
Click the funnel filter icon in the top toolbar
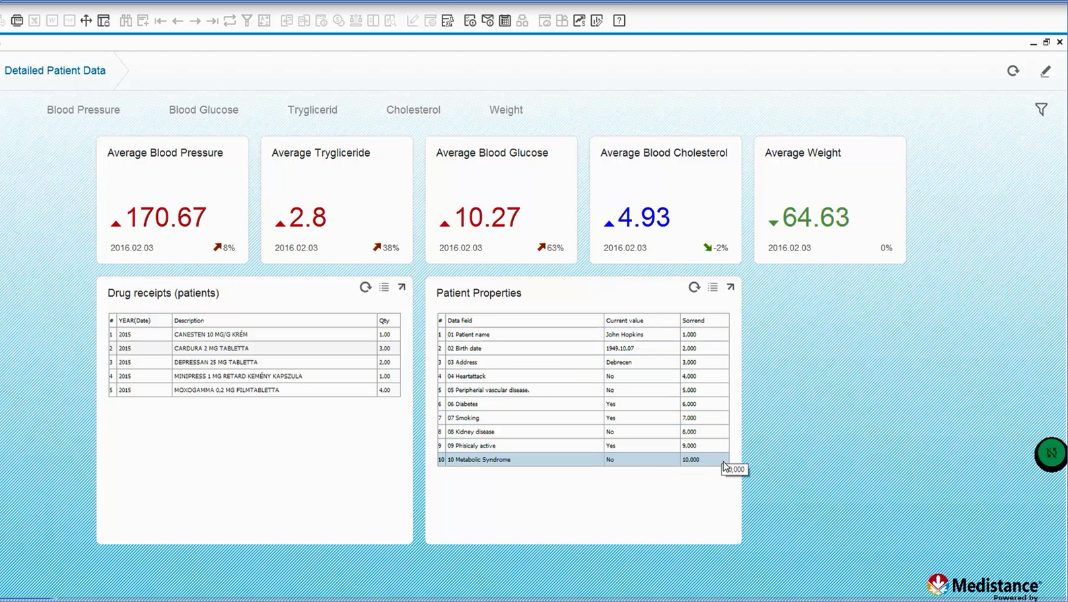click(x=246, y=20)
